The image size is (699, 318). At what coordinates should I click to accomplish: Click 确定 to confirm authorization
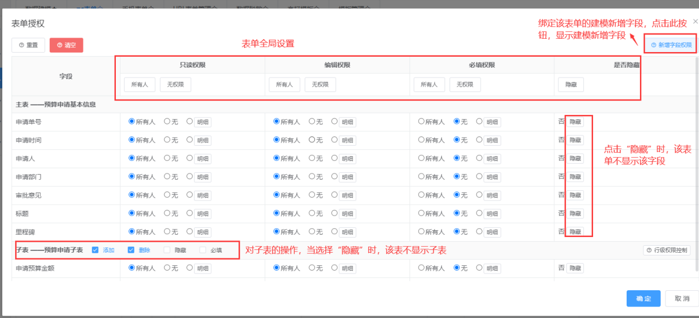[x=643, y=298]
